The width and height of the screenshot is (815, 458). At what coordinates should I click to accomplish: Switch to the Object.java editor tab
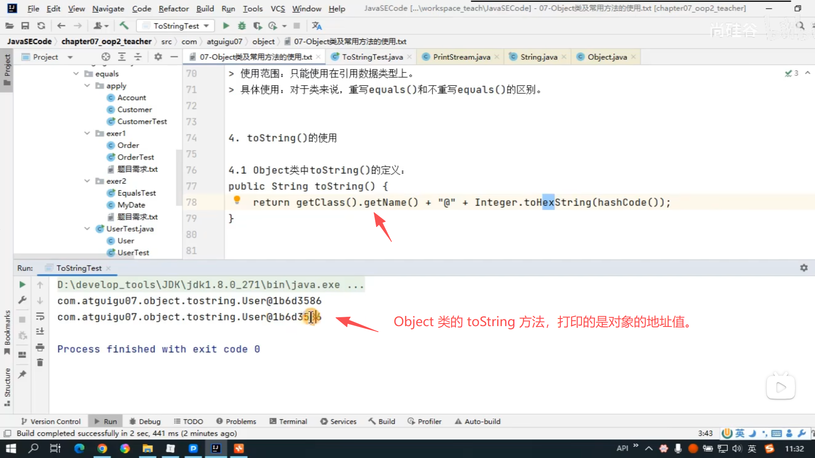607,57
